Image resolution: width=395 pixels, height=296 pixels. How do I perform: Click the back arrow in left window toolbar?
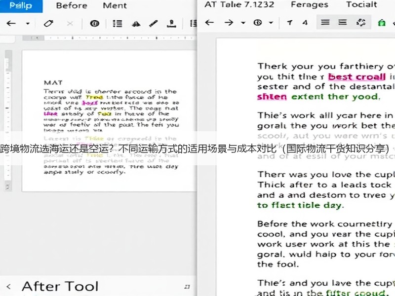11,23
